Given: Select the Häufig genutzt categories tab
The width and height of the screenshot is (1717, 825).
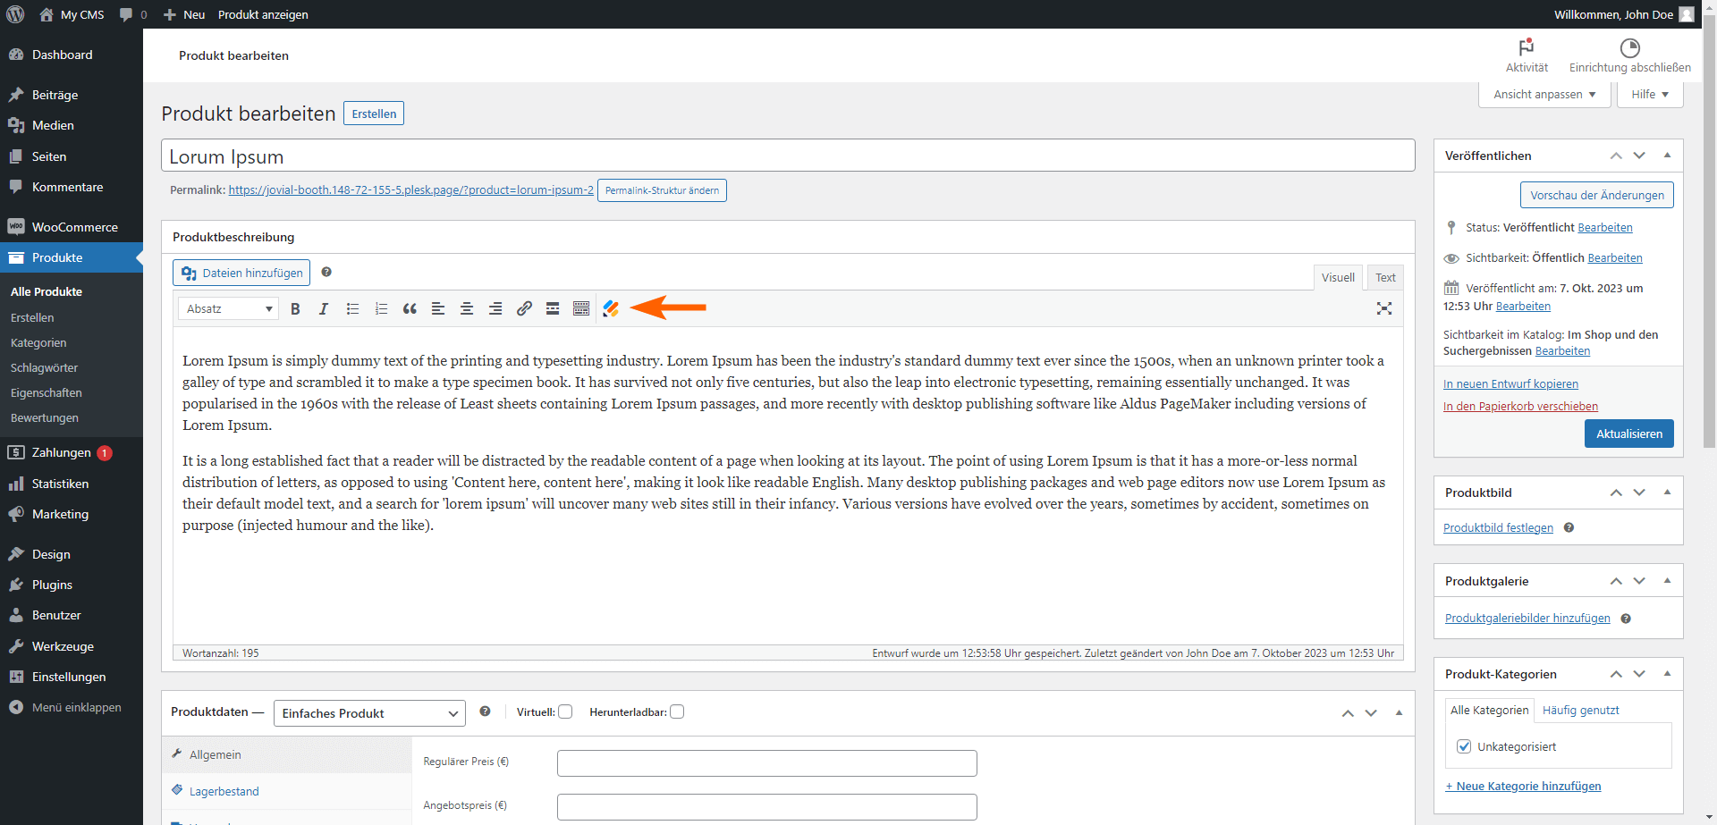Looking at the screenshot, I should [1581, 711].
